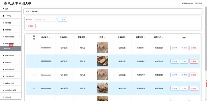Screen dimensions: 207x101
Task: Click 退出登录 to log out
Action: tap(198, 3)
